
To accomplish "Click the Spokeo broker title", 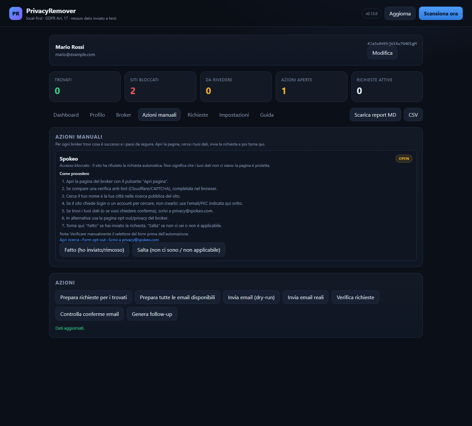I will (69, 159).
